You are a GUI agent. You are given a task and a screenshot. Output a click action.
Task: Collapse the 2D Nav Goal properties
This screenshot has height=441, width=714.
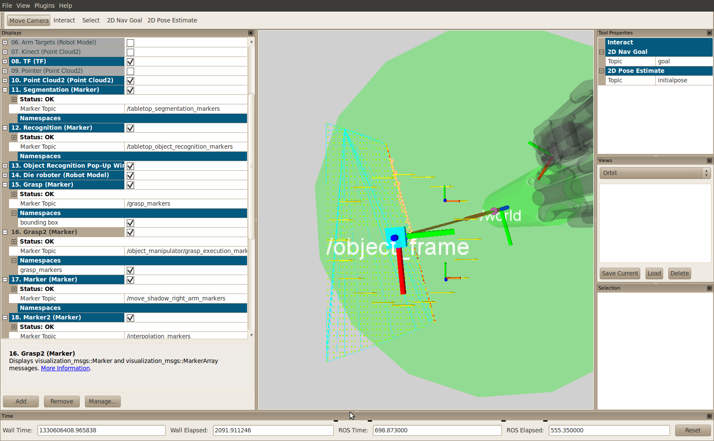602,52
